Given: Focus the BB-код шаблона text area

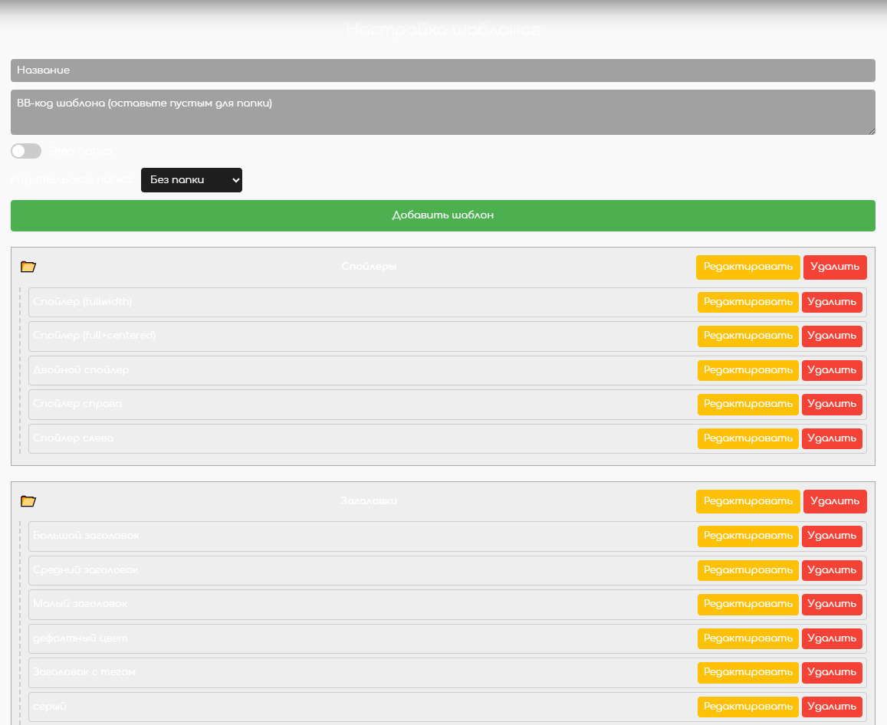Looking at the screenshot, I should pos(442,113).
